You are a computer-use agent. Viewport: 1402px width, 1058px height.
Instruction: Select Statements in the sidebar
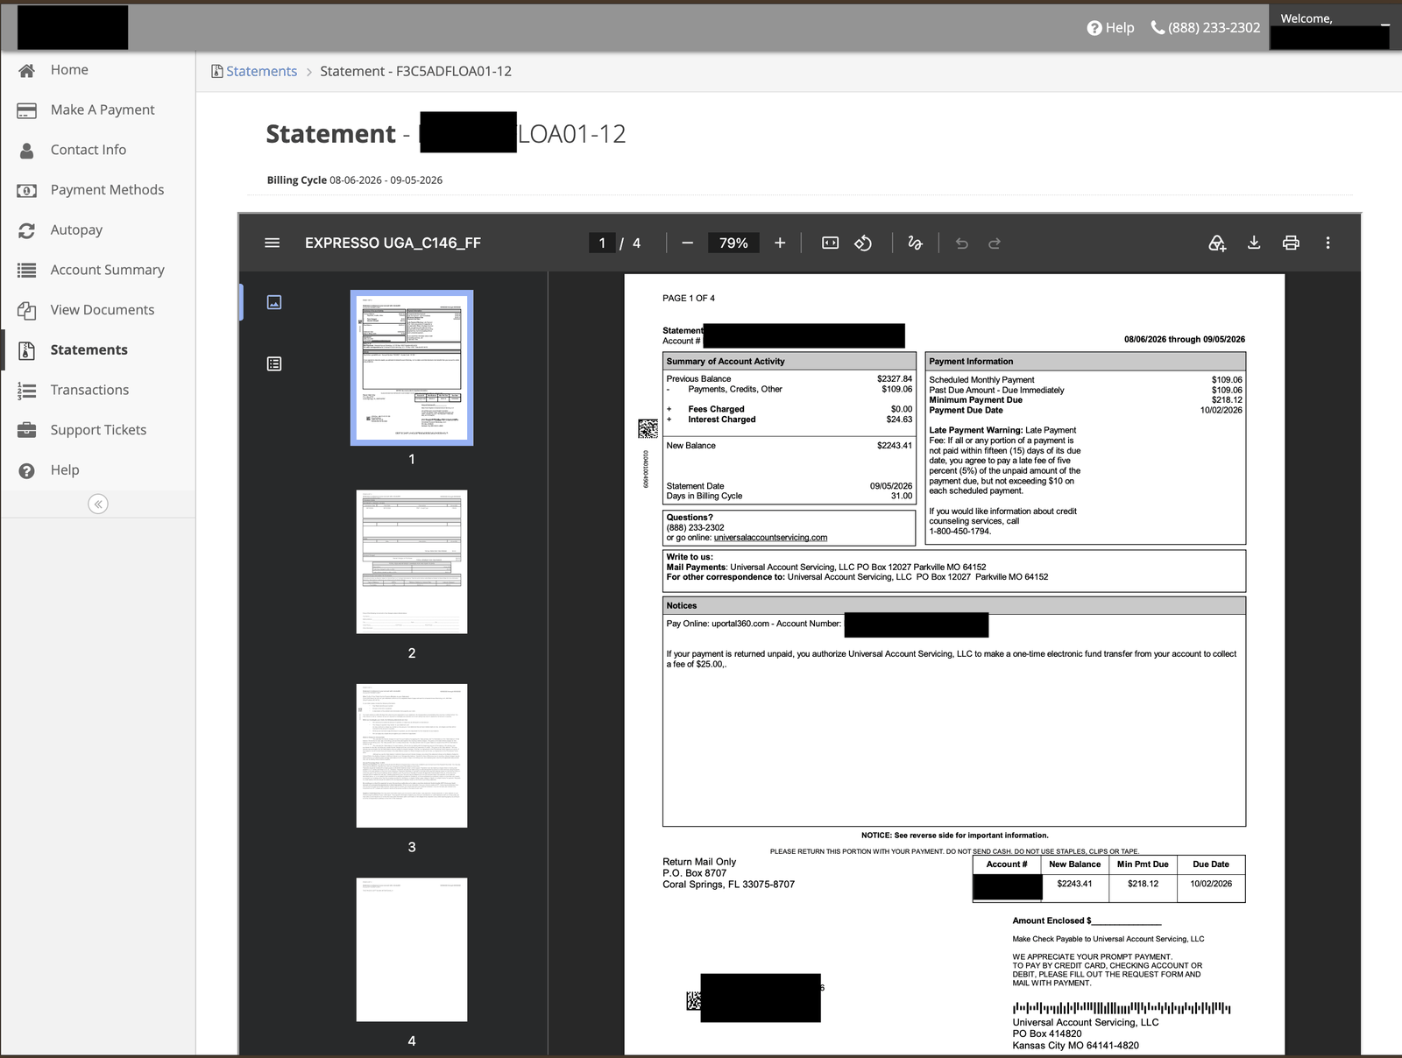(89, 349)
